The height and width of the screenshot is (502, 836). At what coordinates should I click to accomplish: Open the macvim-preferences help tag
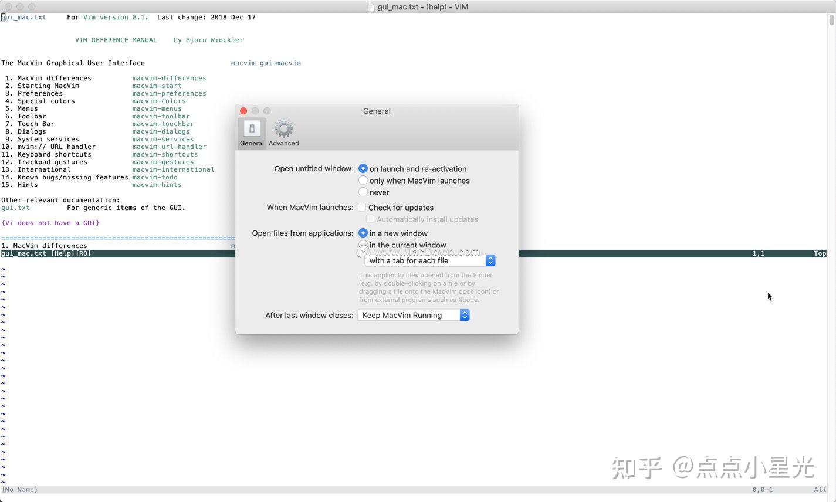(170, 93)
